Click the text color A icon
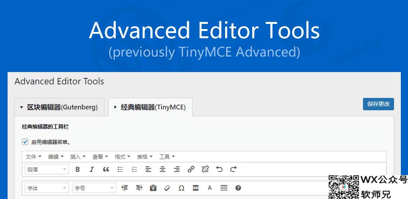This screenshot has height=199, width=408. [210, 188]
